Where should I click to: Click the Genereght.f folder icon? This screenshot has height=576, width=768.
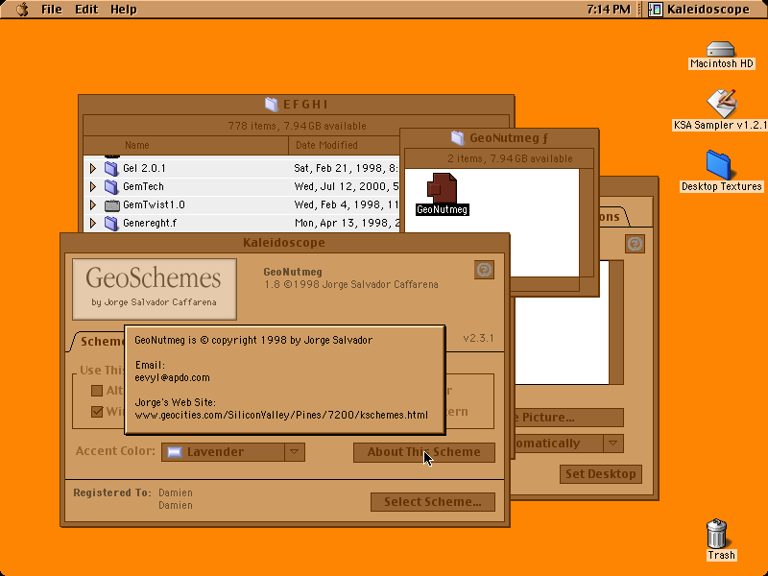pos(111,224)
